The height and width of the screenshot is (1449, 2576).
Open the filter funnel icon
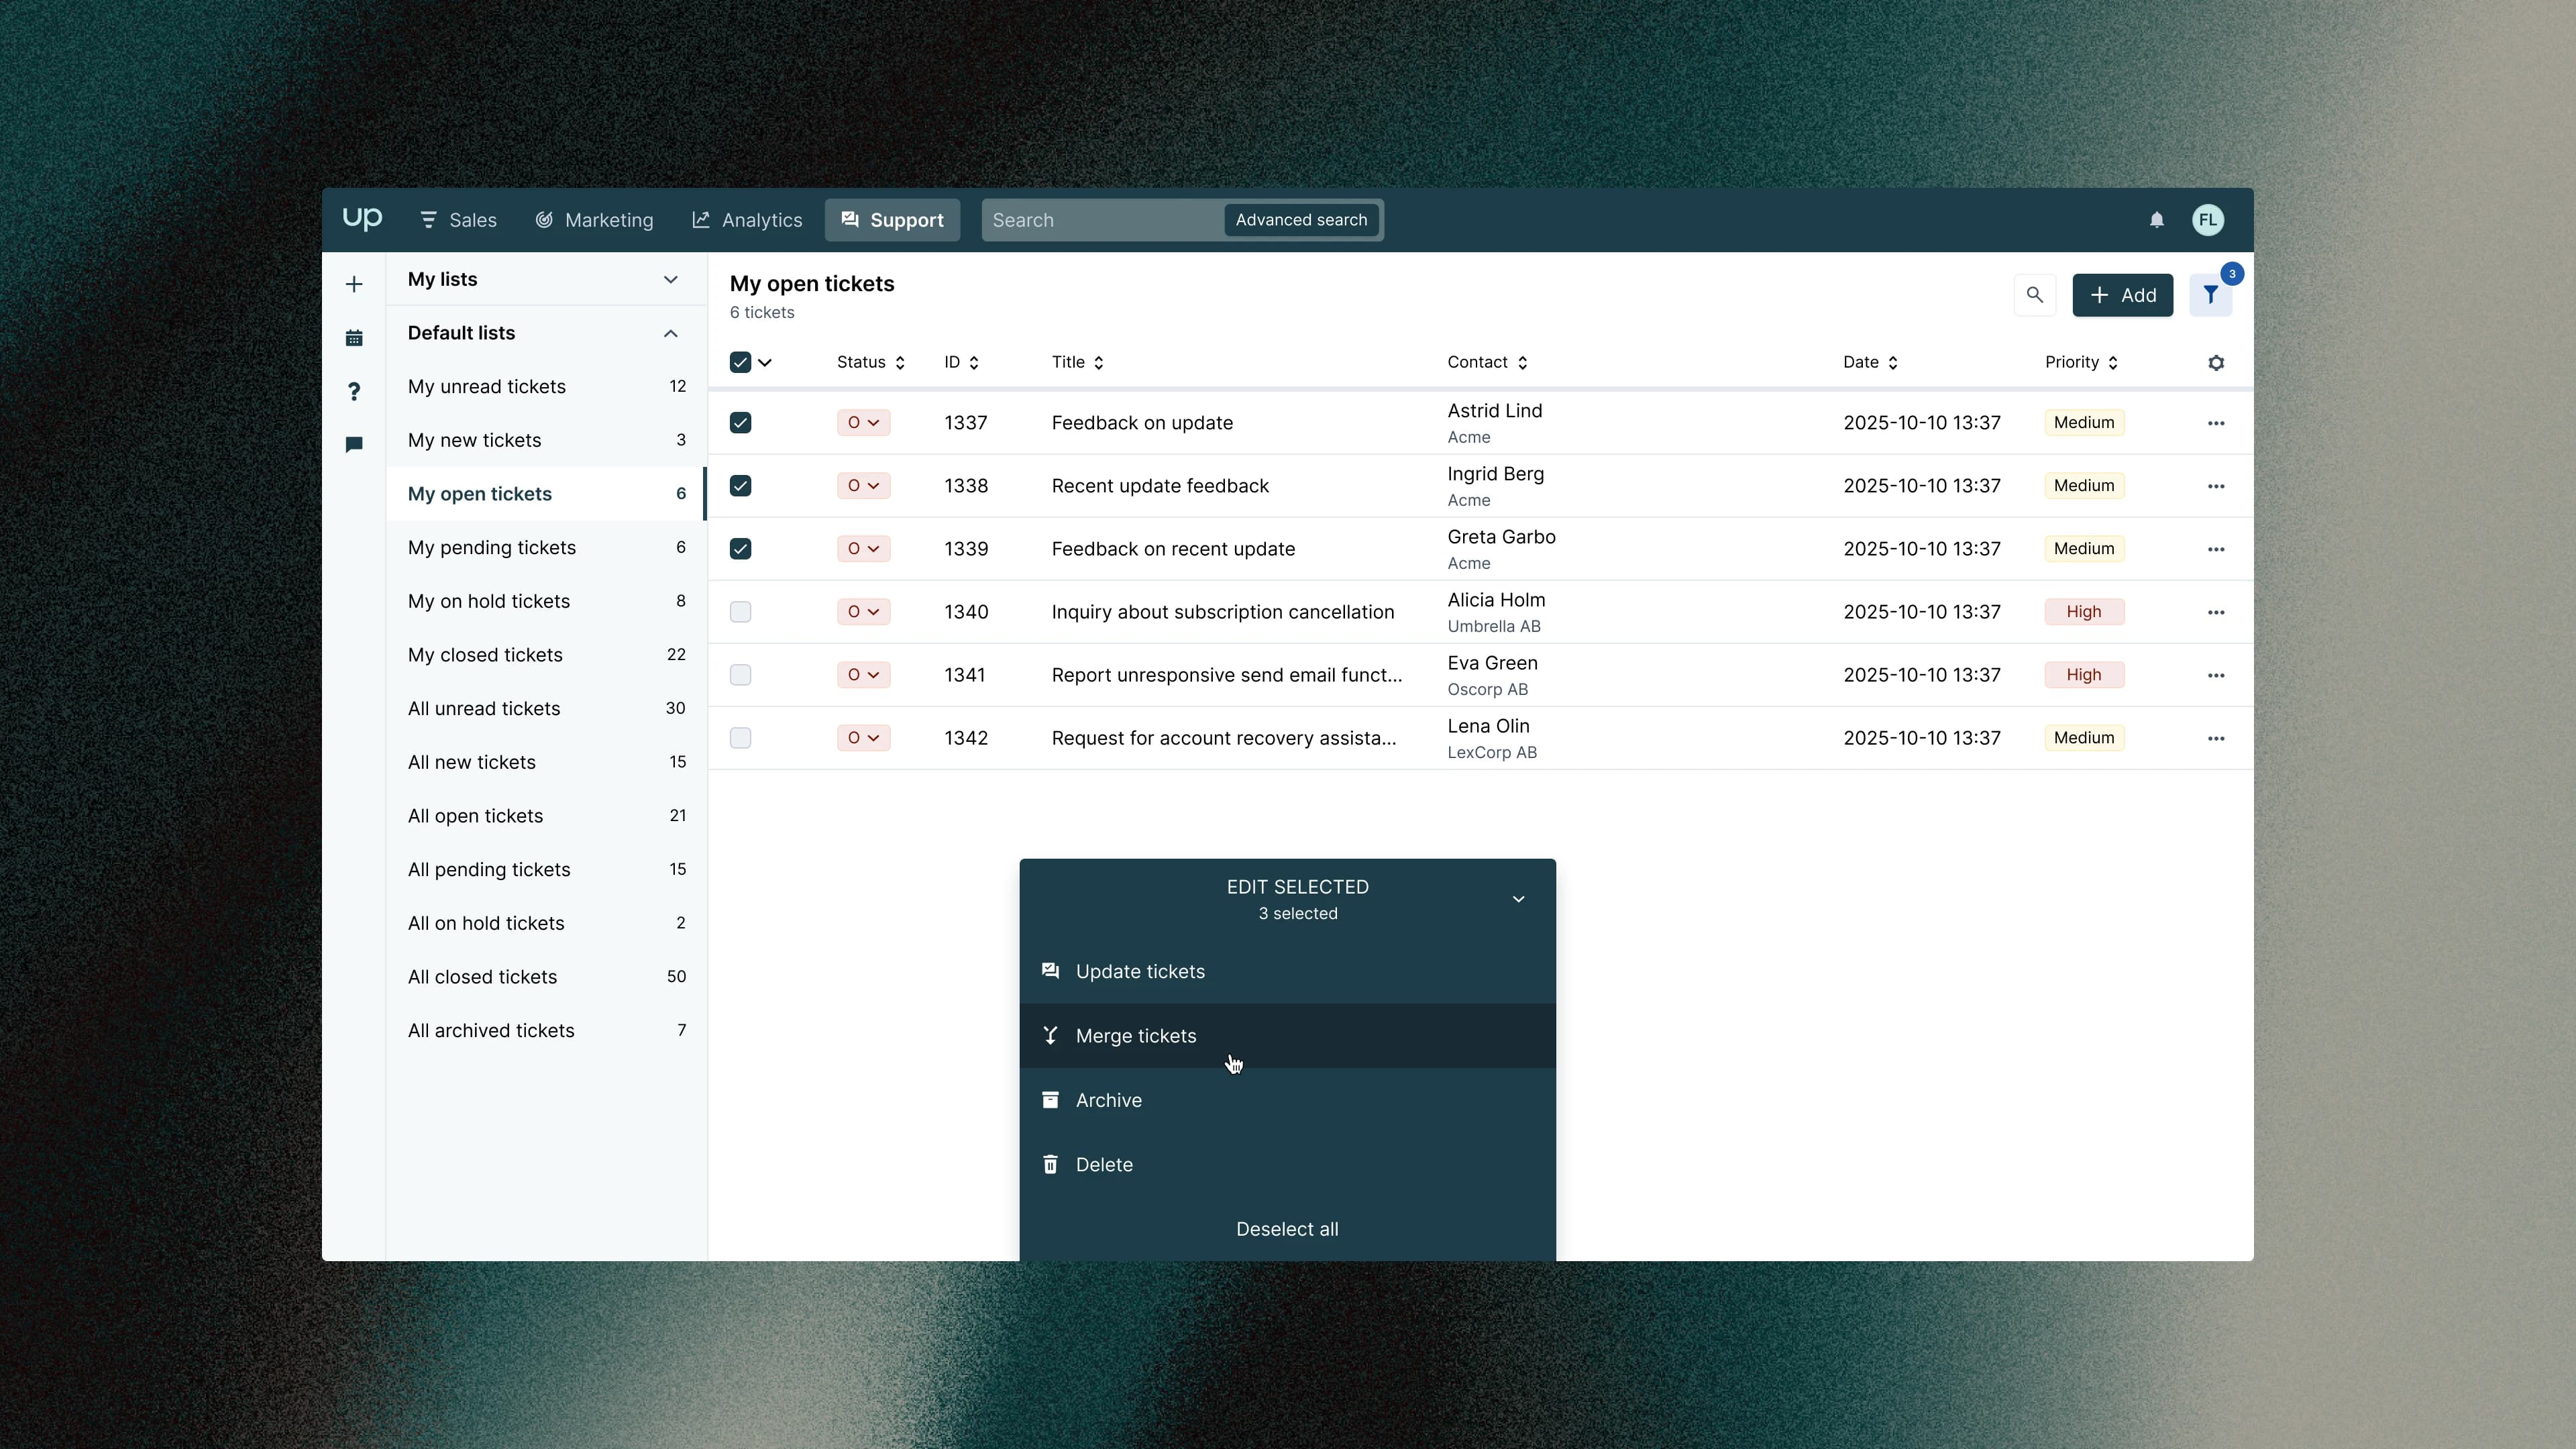pyautogui.click(x=2210, y=295)
